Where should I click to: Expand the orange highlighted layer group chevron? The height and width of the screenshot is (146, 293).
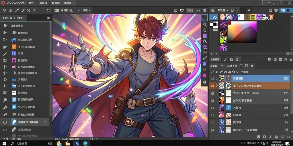pos(217,86)
